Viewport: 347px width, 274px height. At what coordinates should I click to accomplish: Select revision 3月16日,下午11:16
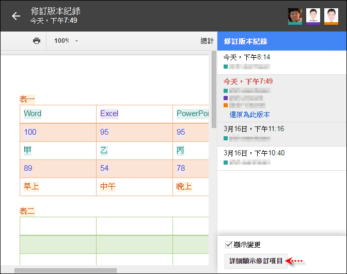(282, 134)
